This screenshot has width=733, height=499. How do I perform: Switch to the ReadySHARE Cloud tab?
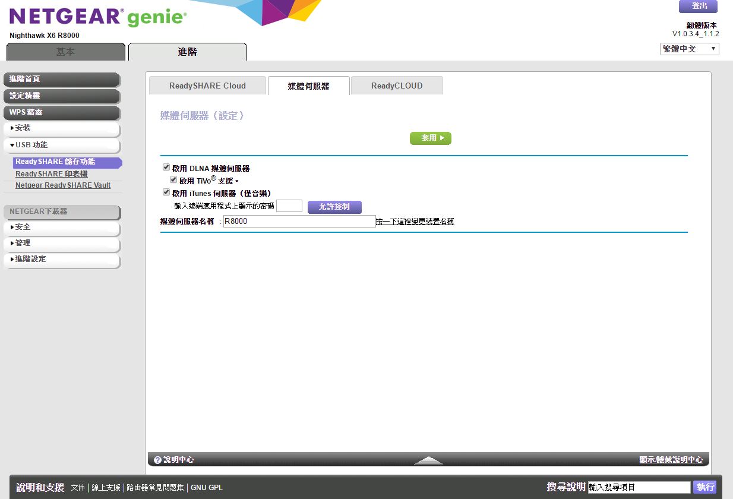click(x=207, y=86)
